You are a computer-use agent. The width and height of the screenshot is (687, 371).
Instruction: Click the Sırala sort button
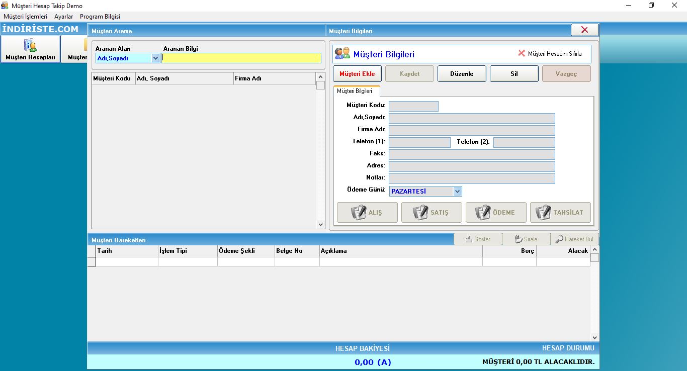[x=526, y=239]
